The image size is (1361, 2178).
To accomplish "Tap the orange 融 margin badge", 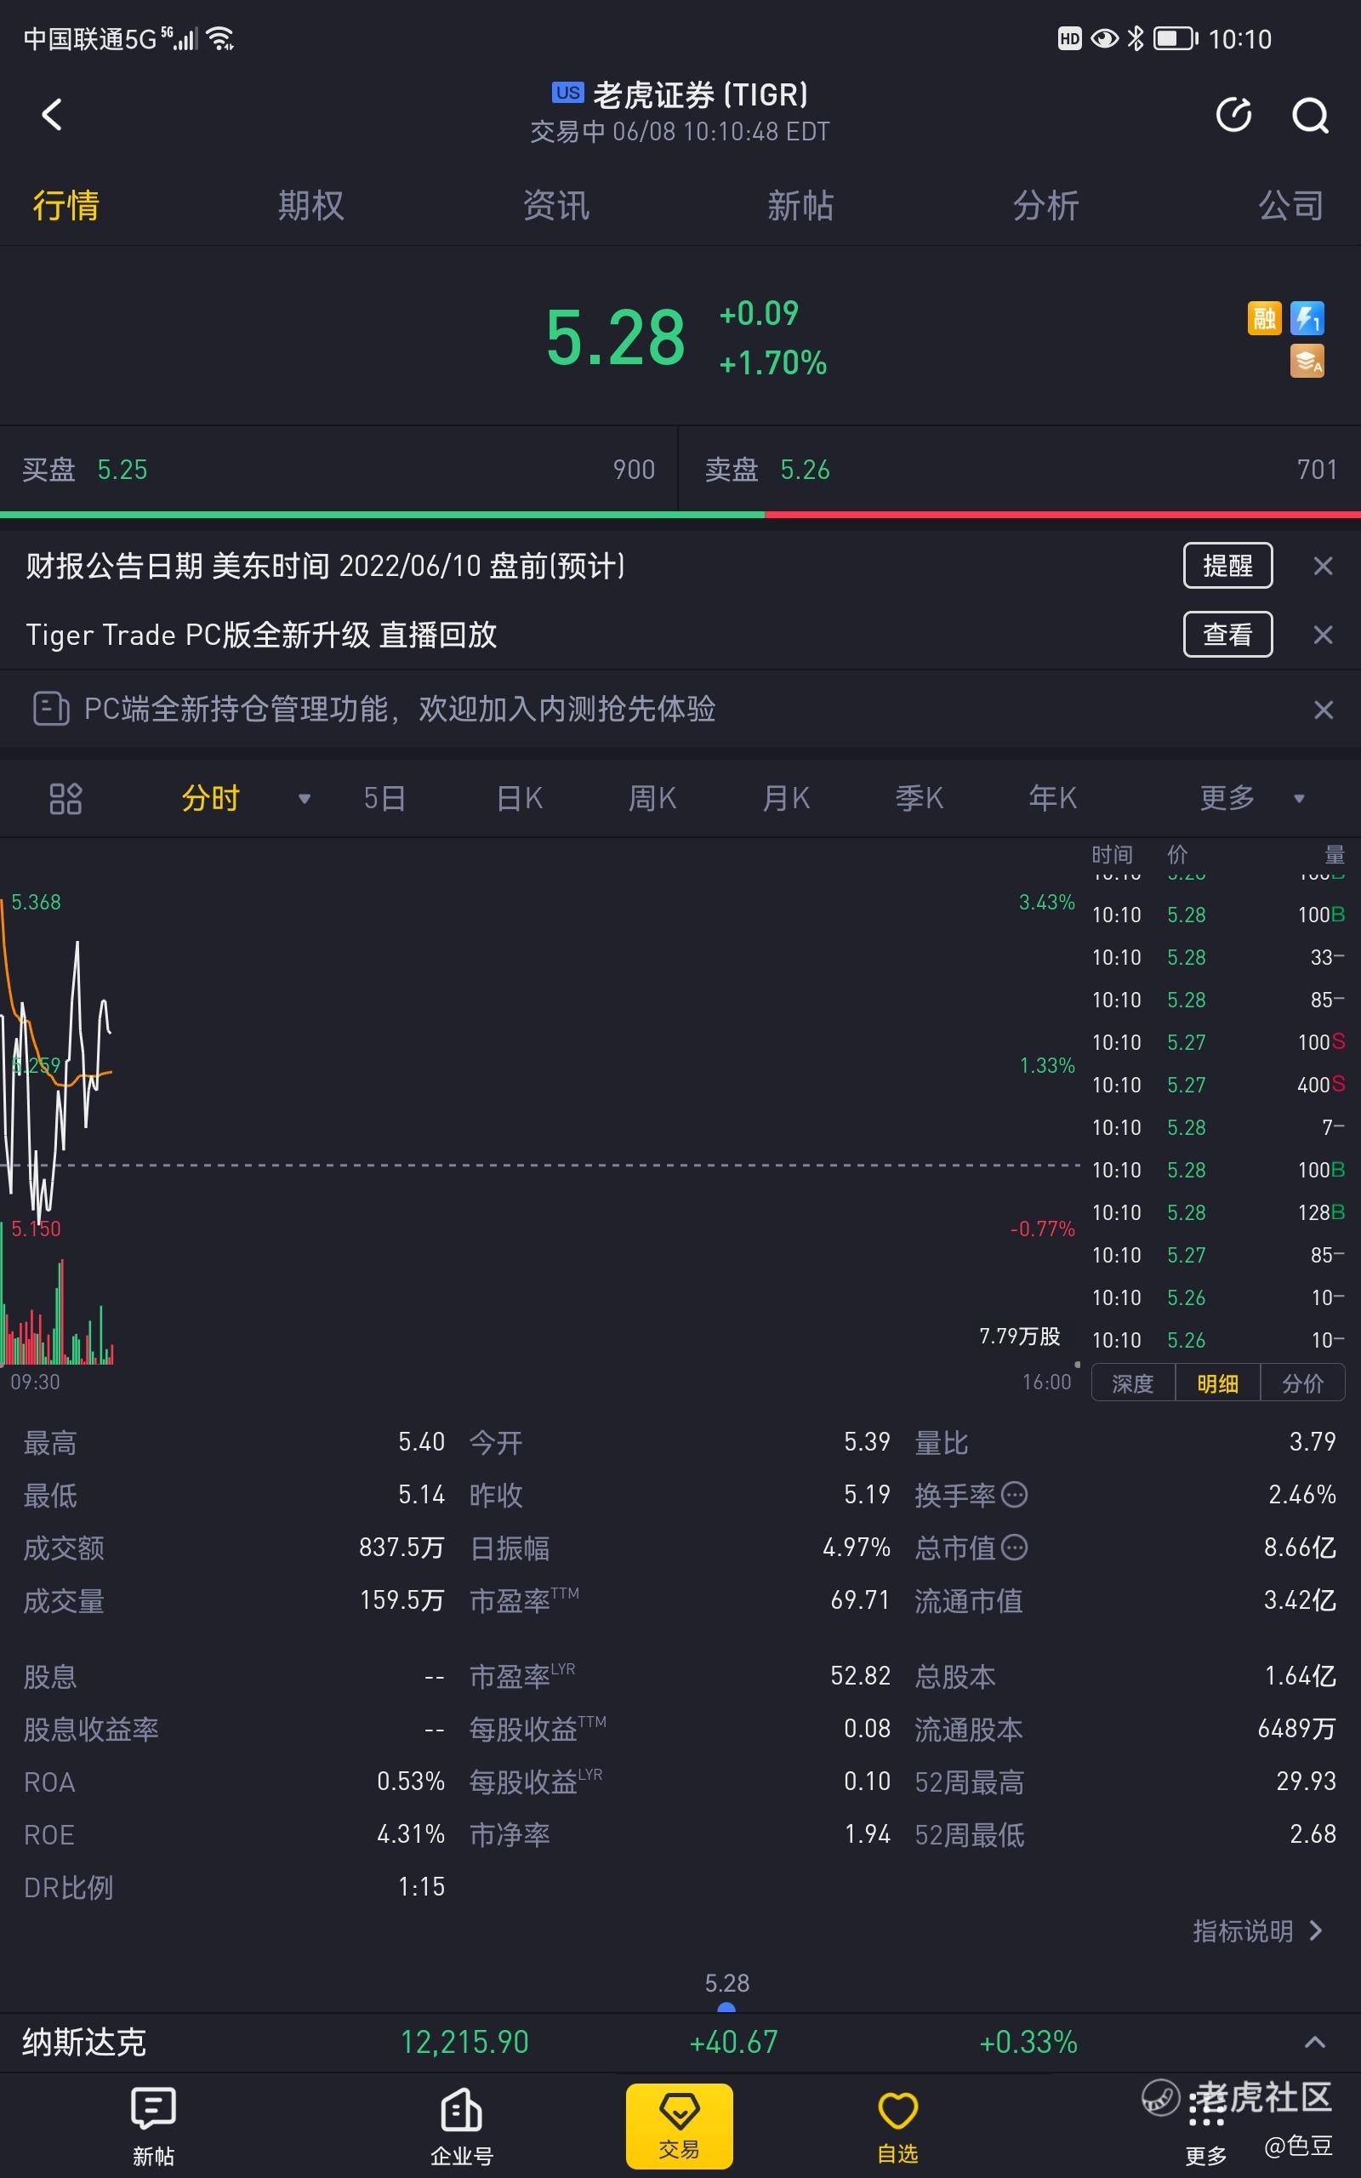I will 1264,317.
